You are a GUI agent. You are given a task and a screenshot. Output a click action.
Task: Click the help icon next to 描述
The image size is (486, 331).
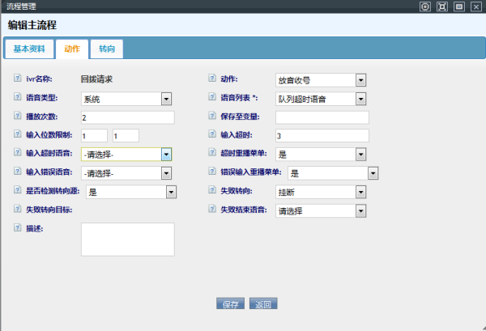pos(18,227)
